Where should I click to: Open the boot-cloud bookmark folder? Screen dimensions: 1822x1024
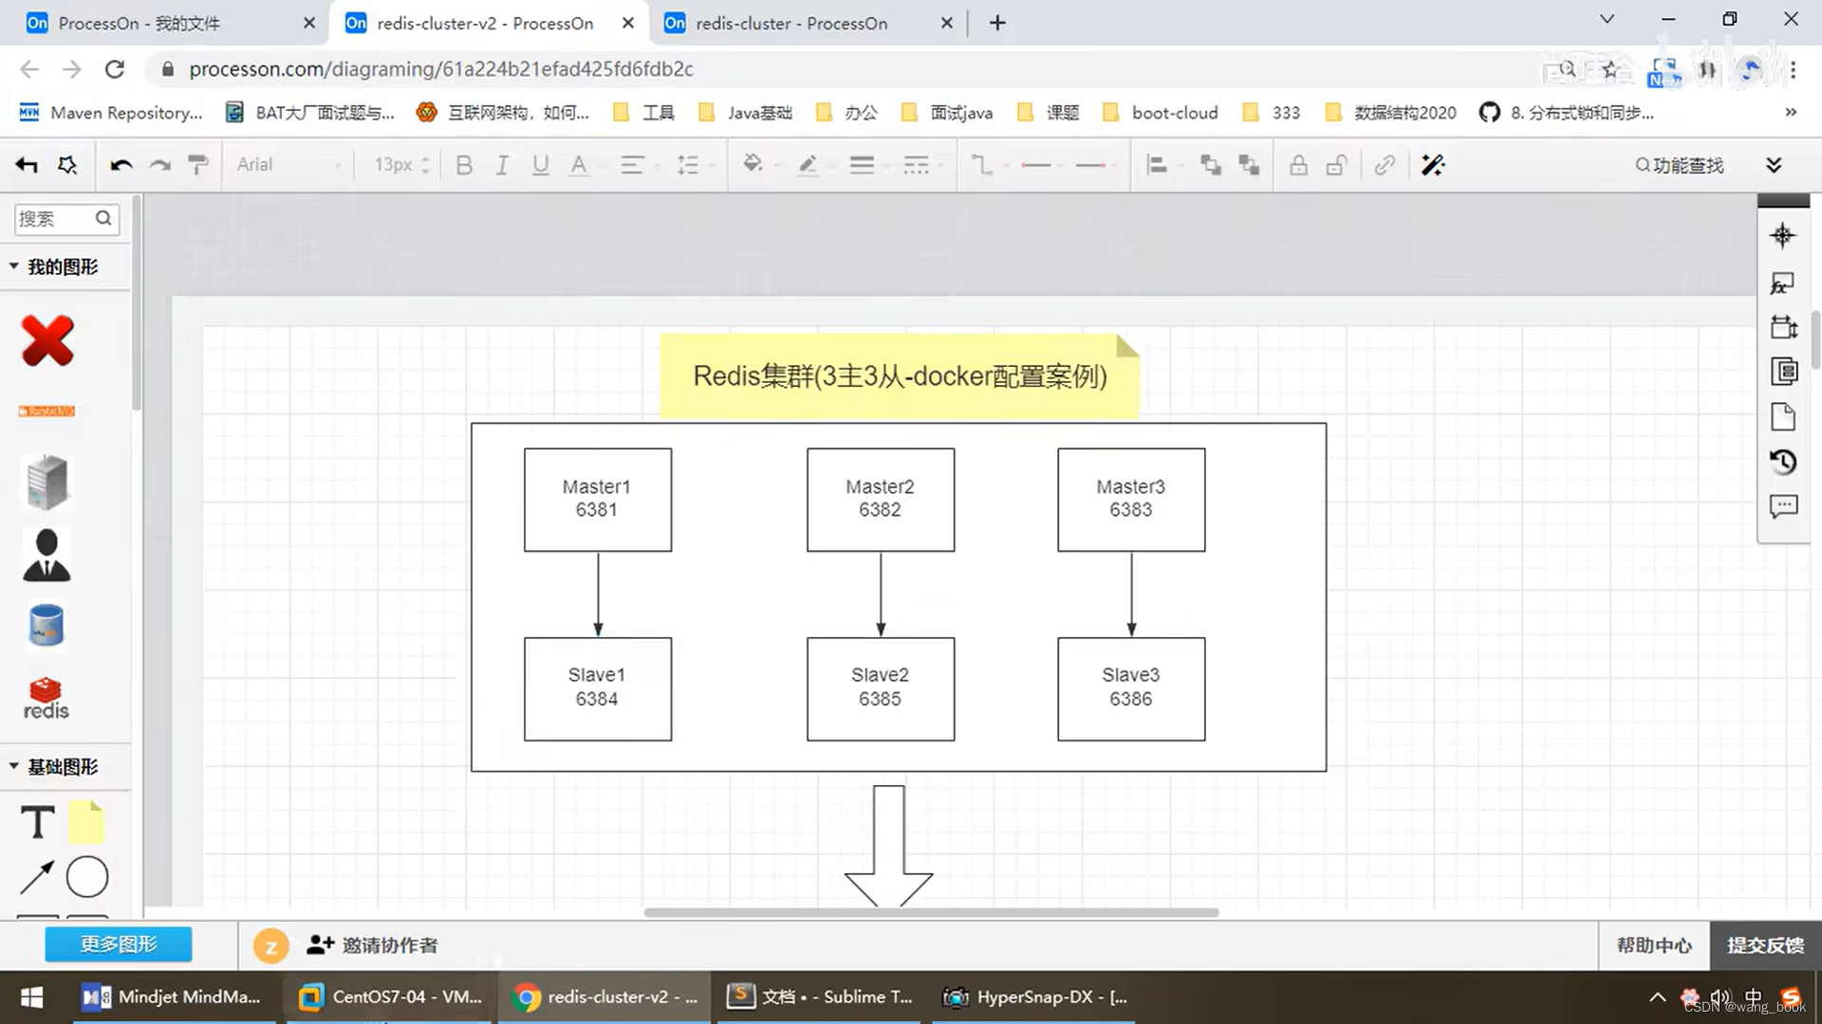[1174, 112]
